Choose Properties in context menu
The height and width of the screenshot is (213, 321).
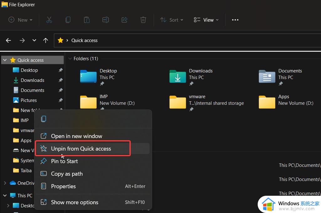[x=93, y=186]
